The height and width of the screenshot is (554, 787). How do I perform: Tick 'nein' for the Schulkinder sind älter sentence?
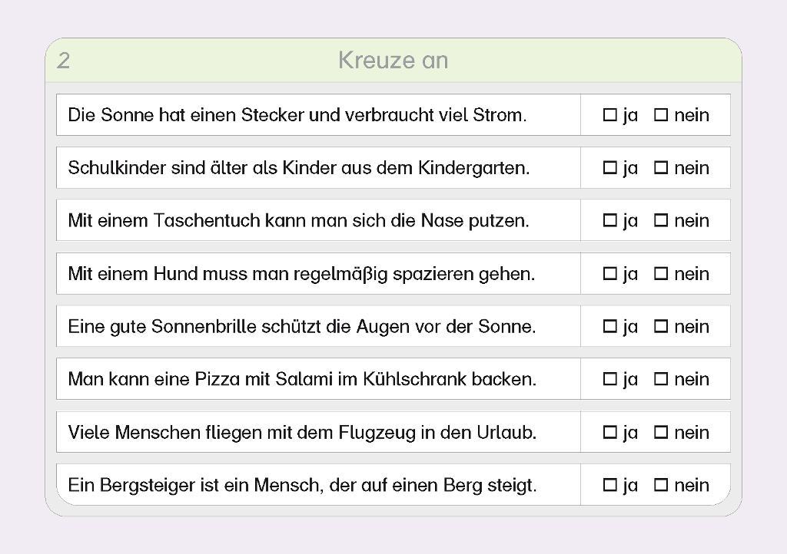coord(661,168)
